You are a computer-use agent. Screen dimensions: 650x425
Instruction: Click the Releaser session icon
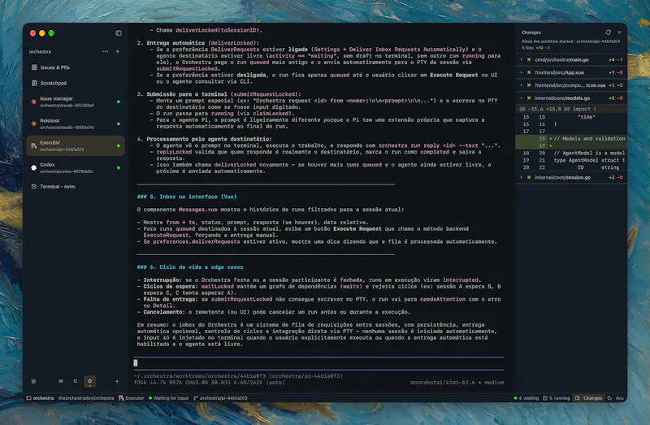tap(34, 124)
